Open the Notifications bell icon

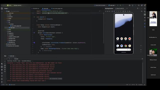145,8
